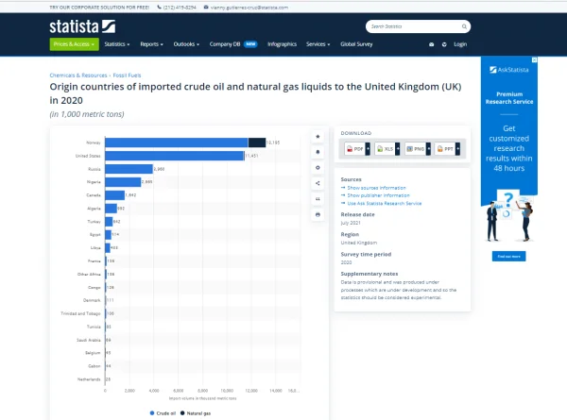Open Infographics menu item
The width and height of the screenshot is (567, 420).
tap(282, 44)
